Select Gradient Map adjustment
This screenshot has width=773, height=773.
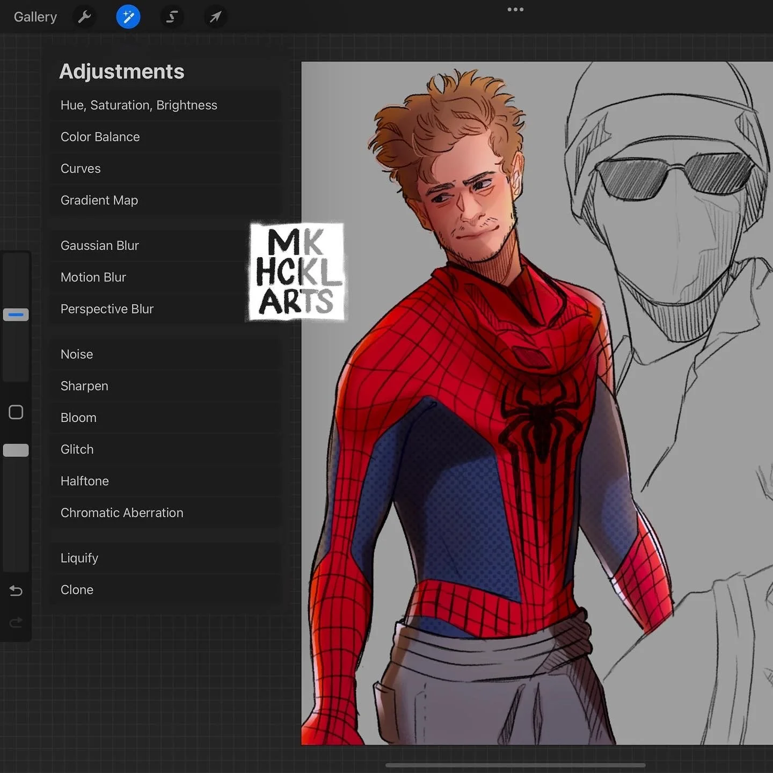point(165,200)
